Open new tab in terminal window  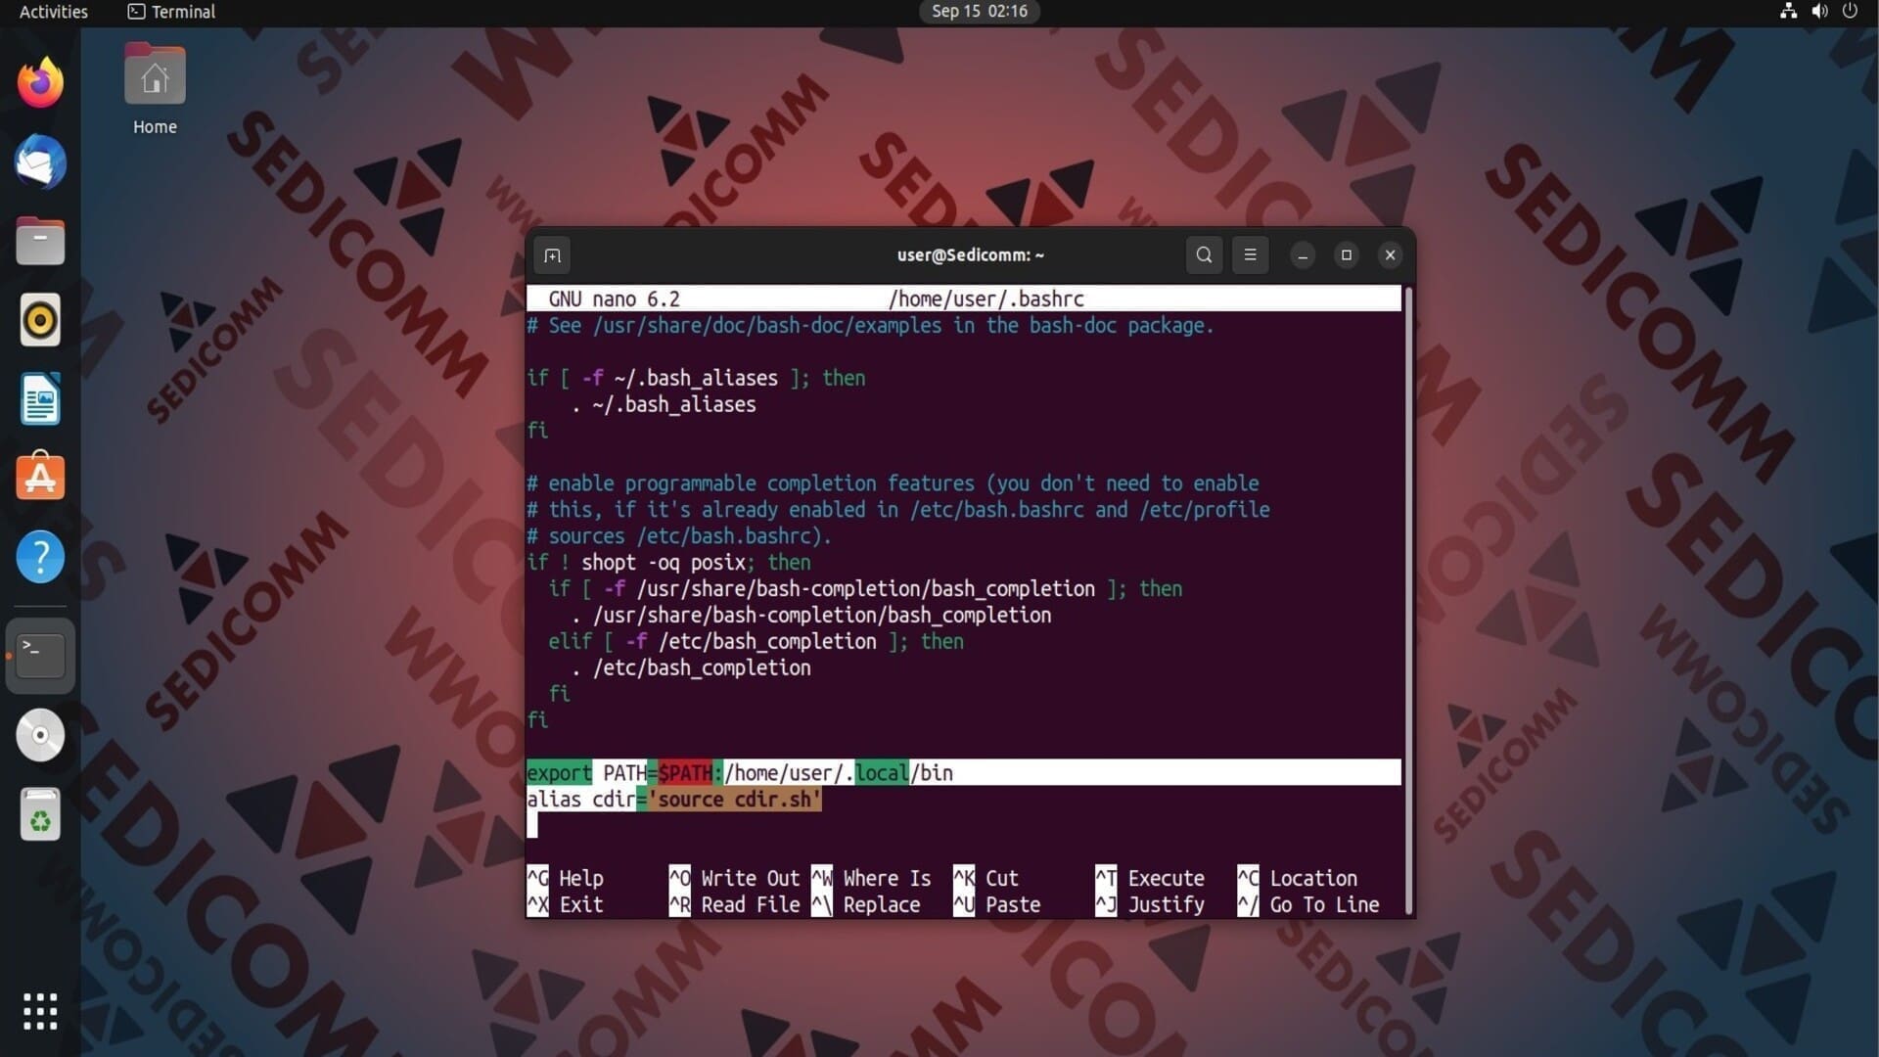(x=552, y=255)
